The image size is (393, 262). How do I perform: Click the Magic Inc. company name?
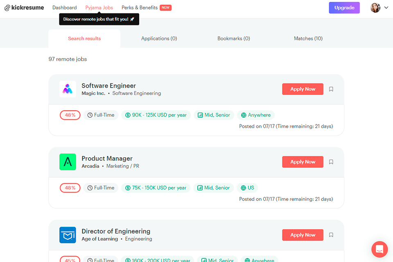tap(93, 93)
